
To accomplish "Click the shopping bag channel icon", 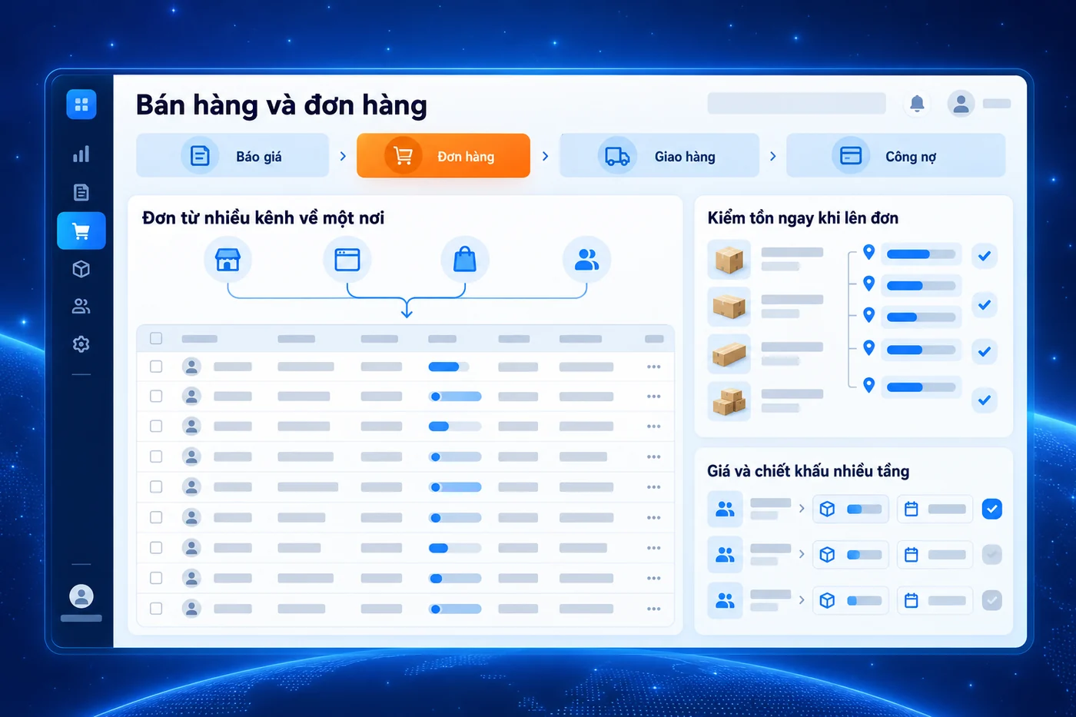I will click(x=464, y=260).
